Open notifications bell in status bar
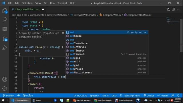Screen dimensions: 183x103 pos(178,96)
